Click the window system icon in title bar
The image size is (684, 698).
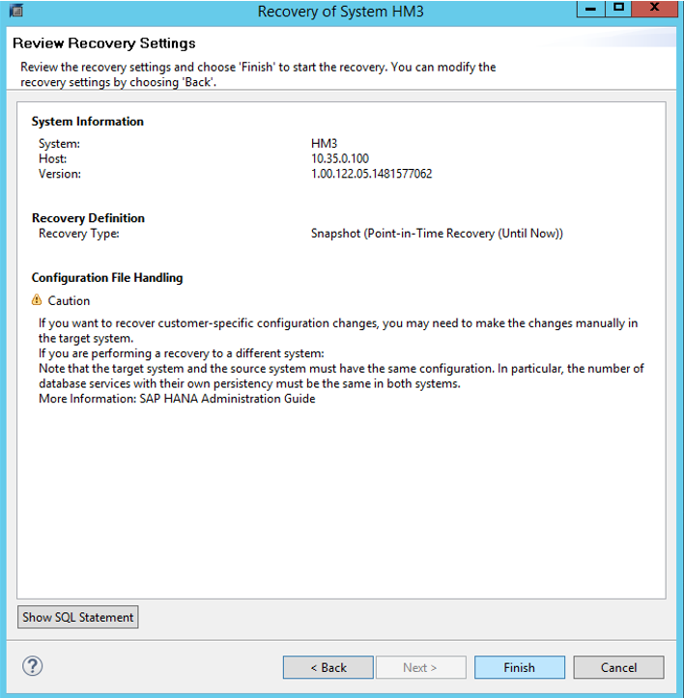coord(16,11)
